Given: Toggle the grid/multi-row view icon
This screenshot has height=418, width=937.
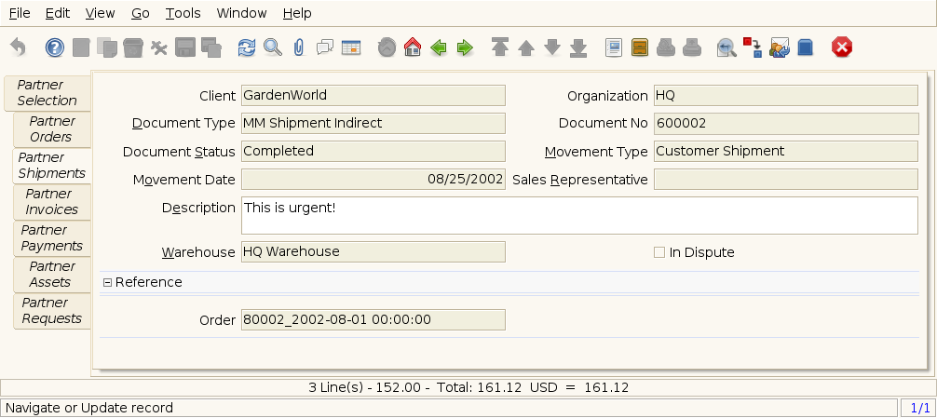Looking at the screenshot, I should 351,47.
